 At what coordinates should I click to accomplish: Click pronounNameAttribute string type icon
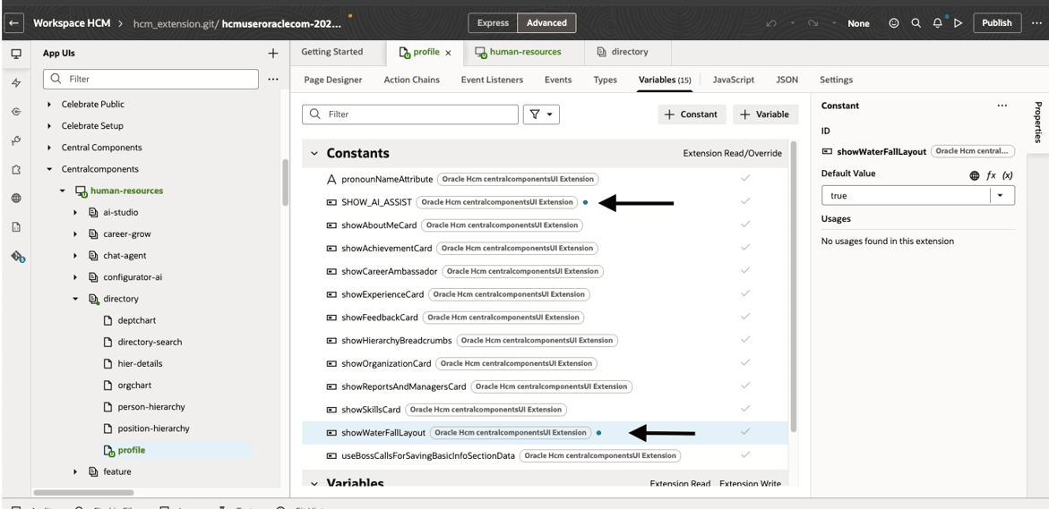331,179
